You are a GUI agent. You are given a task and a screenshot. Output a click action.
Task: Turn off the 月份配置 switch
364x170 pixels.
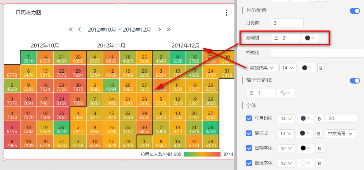pos(355,11)
